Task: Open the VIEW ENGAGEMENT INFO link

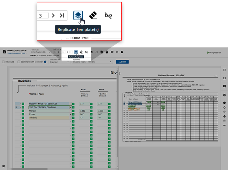Action: 17,53
